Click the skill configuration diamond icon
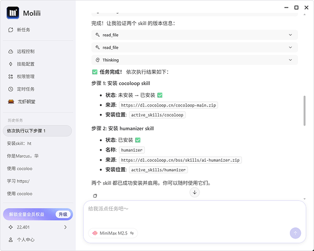This screenshot has width=314, height=251. pyautogui.click(x=11, y=64)
